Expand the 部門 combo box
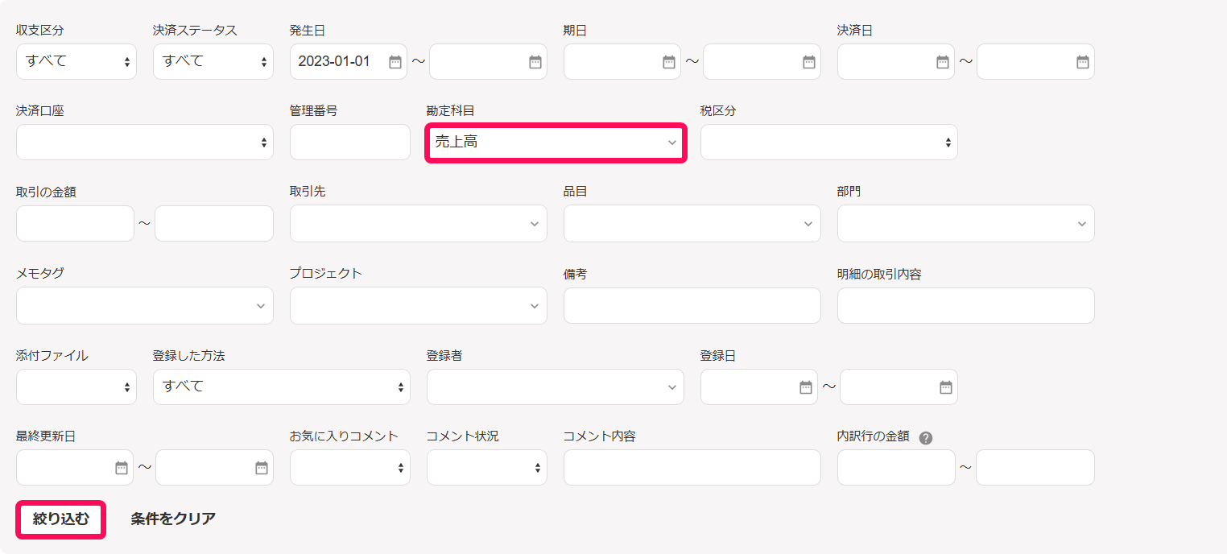The height and width of the screenshot is (554, 1227). tap(966, 224)
